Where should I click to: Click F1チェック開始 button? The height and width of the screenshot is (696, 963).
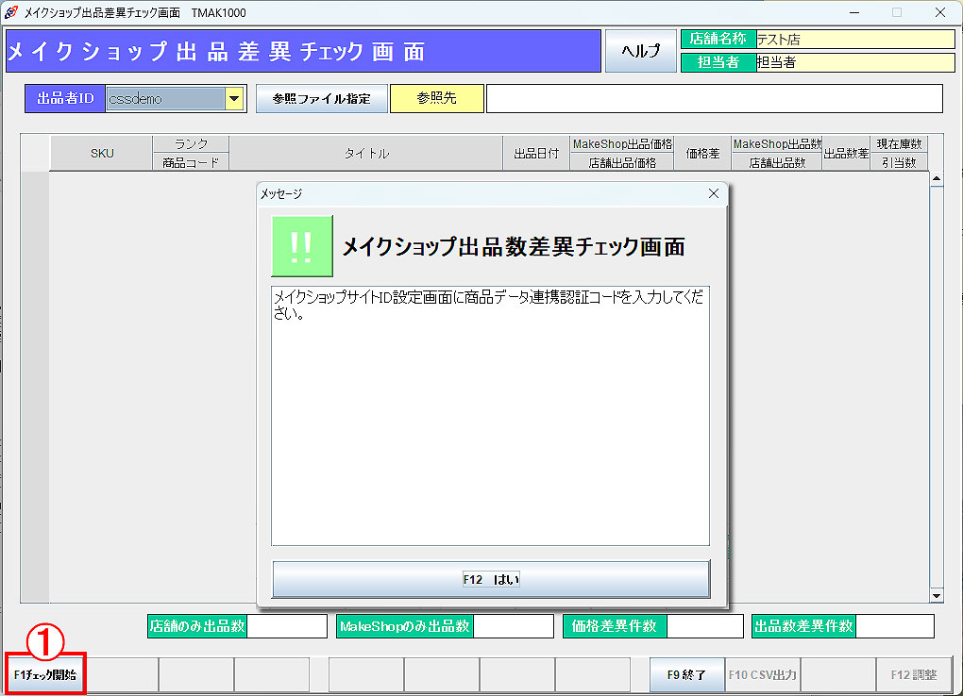pos(44,674)
